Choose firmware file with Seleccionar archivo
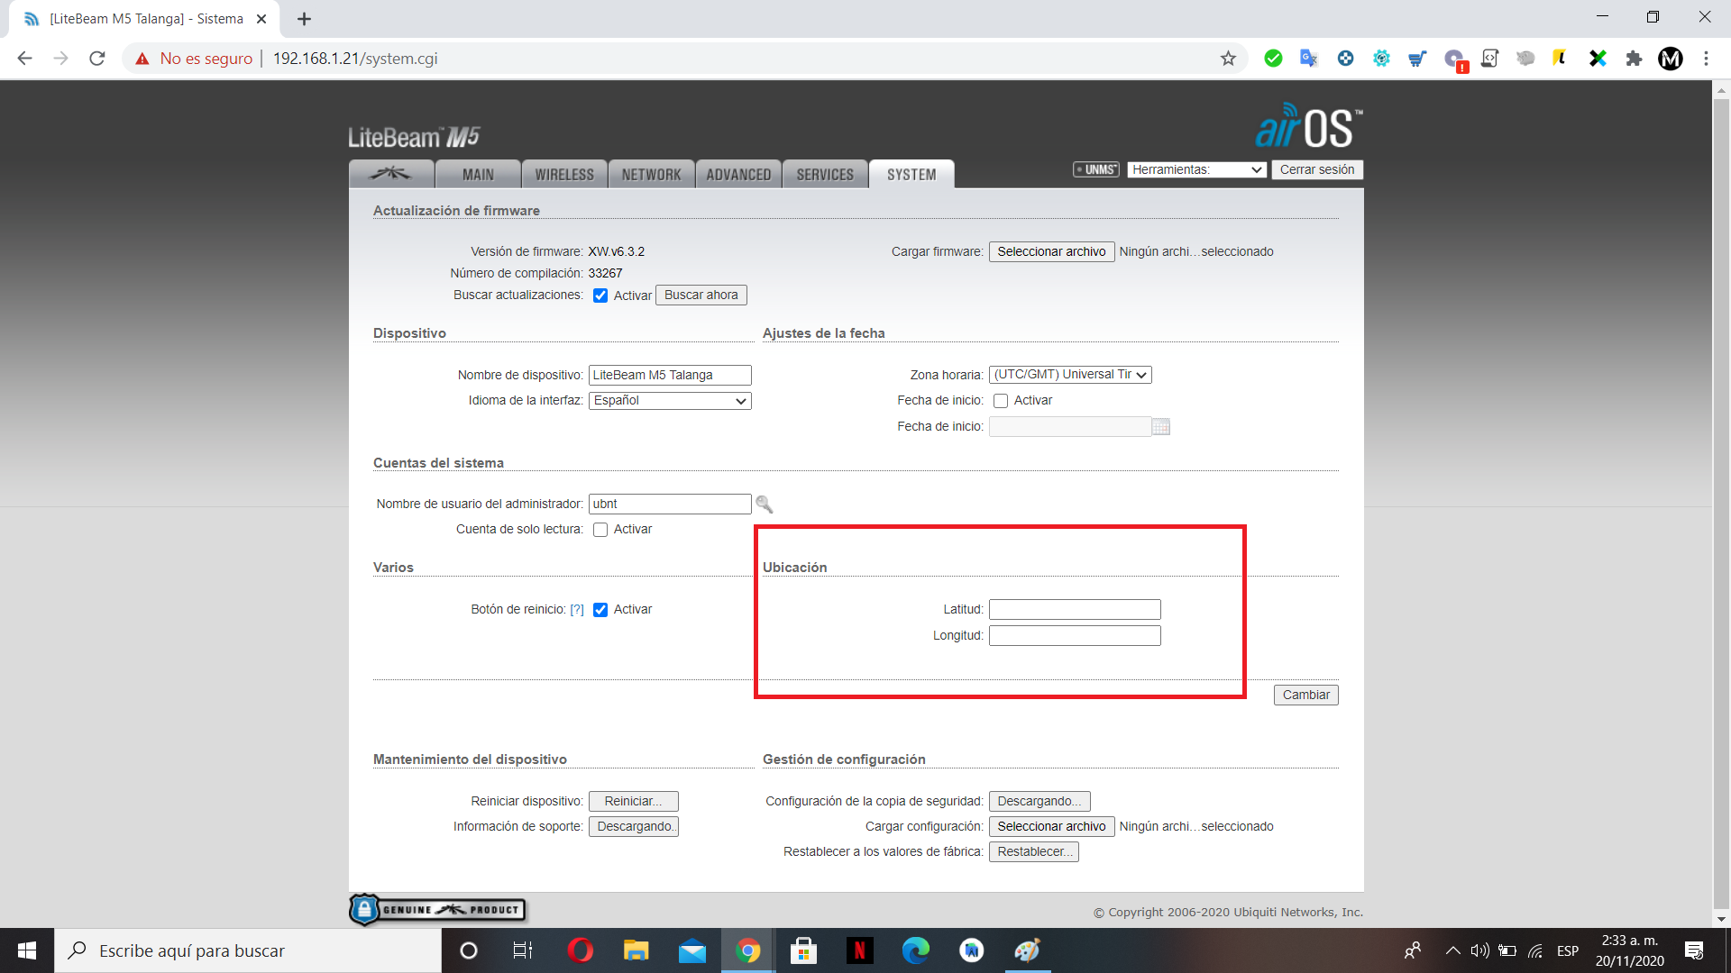Viewport: 1731px width, 973px height. tap(1051, 251)
